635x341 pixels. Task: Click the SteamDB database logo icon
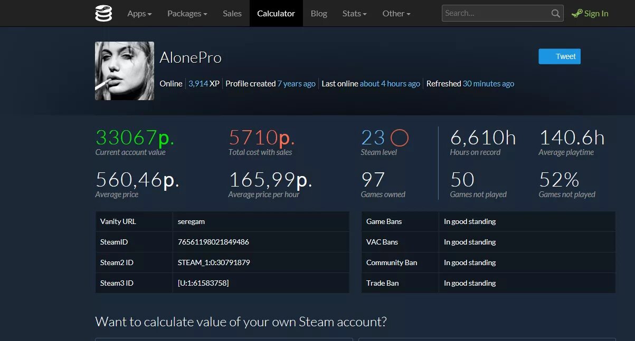coord(103,13)
